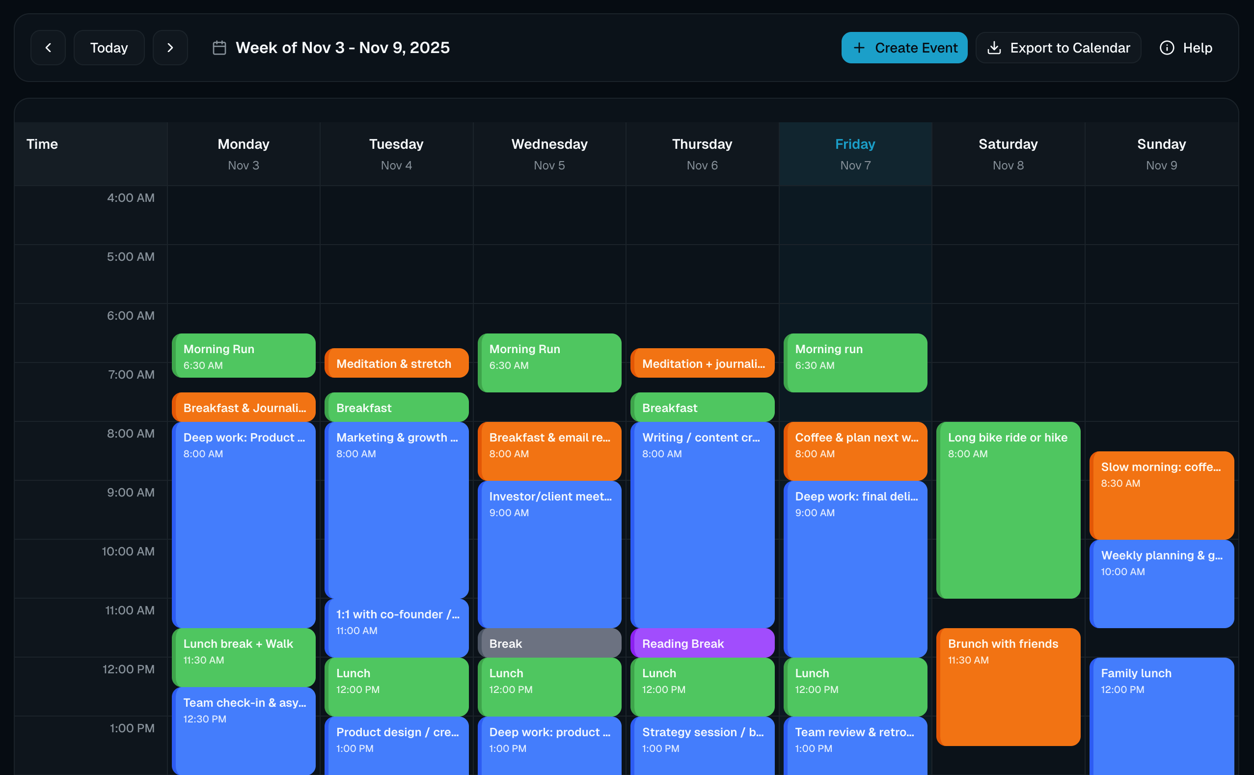Open the Meditation & stretch event on Tuesday

(x=397, y=363)
